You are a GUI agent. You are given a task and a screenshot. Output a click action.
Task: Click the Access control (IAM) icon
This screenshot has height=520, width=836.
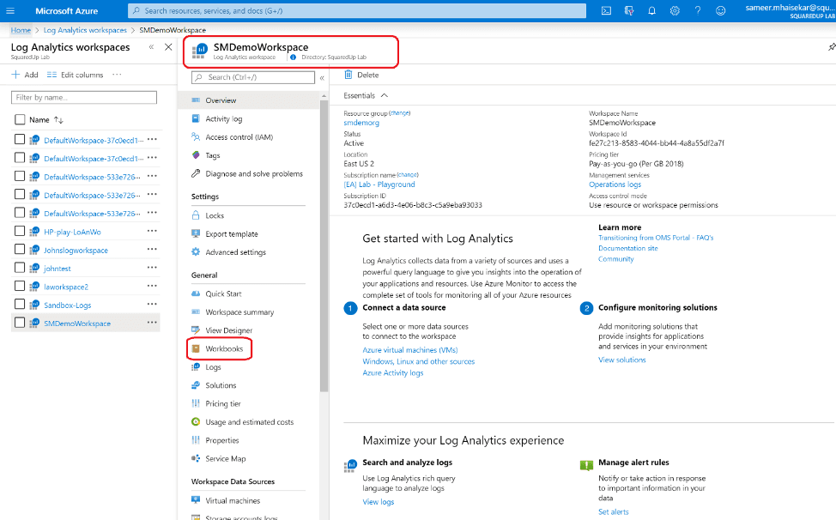click(x=196, y=137)
